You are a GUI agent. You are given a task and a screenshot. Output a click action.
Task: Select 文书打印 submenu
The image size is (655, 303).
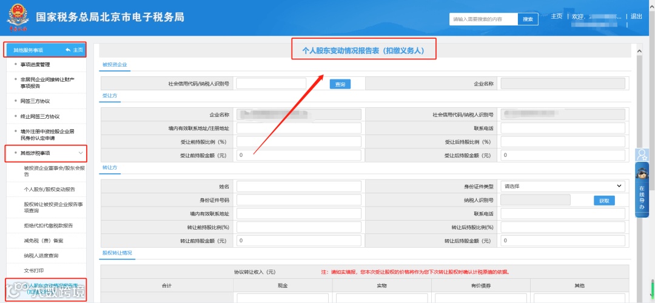click(34, 270)
